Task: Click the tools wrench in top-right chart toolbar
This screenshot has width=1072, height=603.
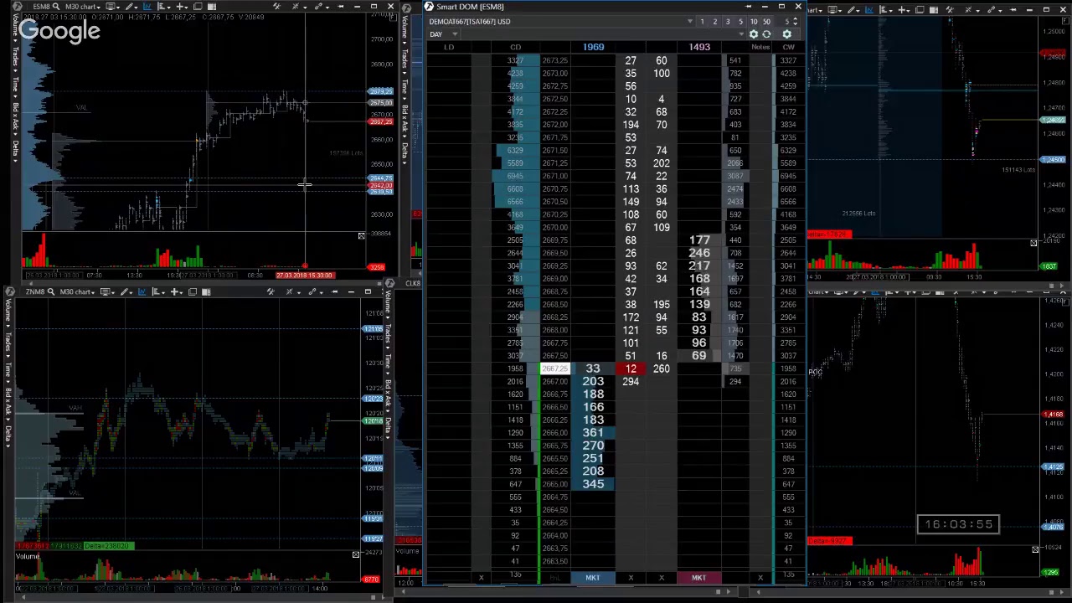Action: [950, 10]
